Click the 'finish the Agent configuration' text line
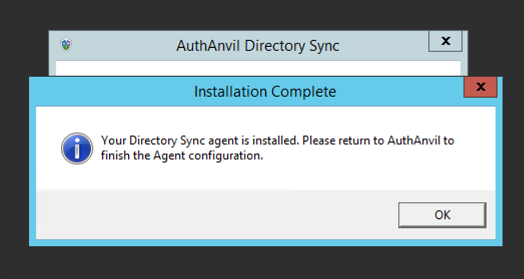 (182, 156)
